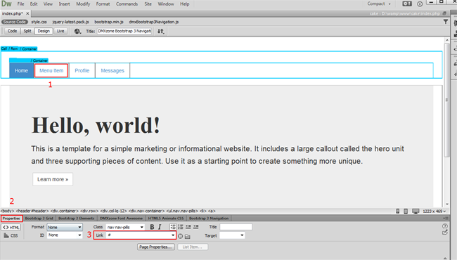Switch to Split view
457x260 pixels.
pyautogui.click(x=27, y=31)
